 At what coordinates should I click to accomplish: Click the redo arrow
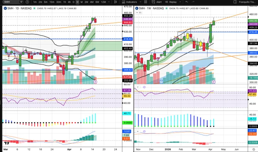[193, 2]
